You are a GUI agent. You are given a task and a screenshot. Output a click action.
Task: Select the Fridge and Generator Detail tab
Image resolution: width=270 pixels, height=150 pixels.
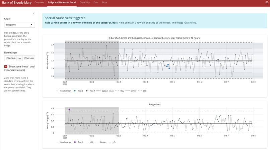(x=62, y=2)
